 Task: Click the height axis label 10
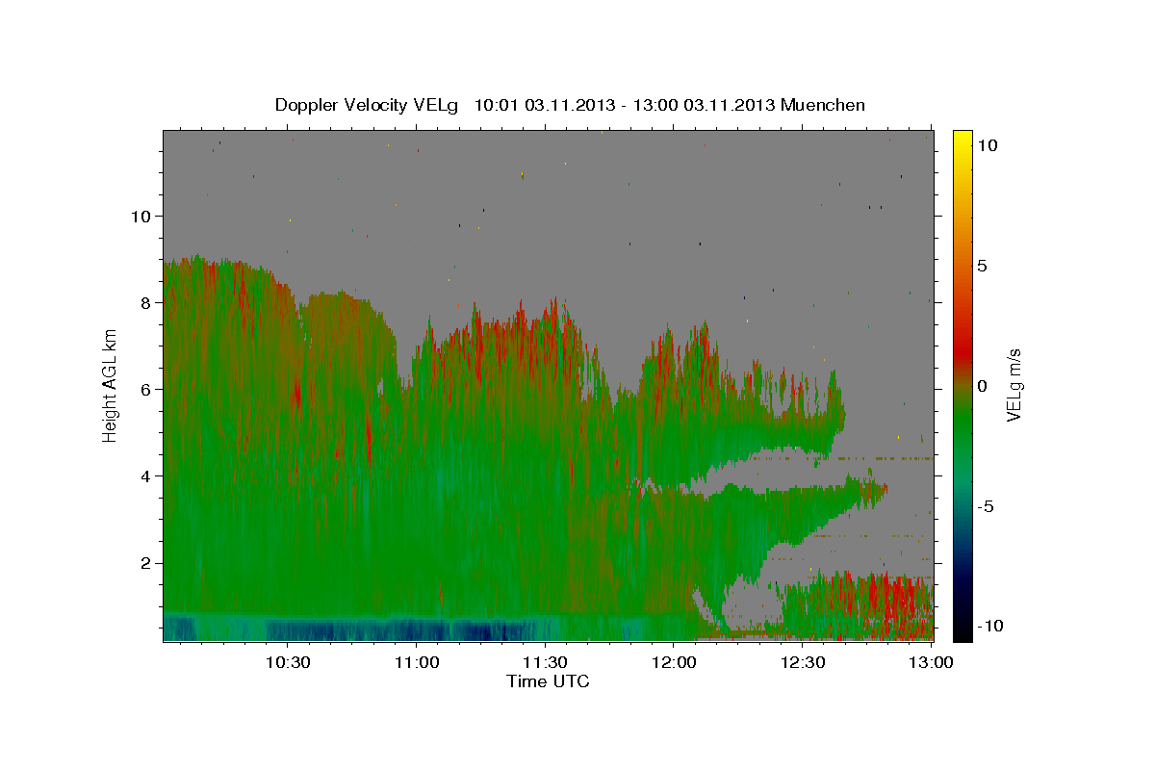pos(141,216)
